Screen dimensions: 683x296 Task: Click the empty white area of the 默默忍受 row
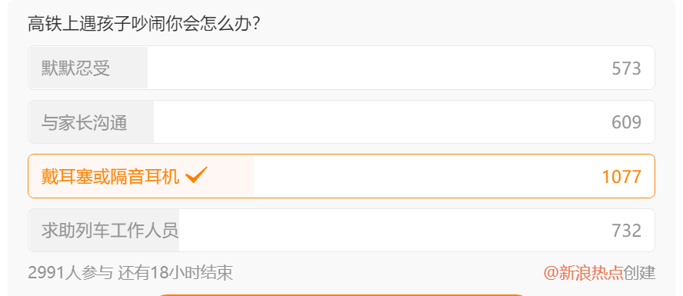[x=379, y=68]
